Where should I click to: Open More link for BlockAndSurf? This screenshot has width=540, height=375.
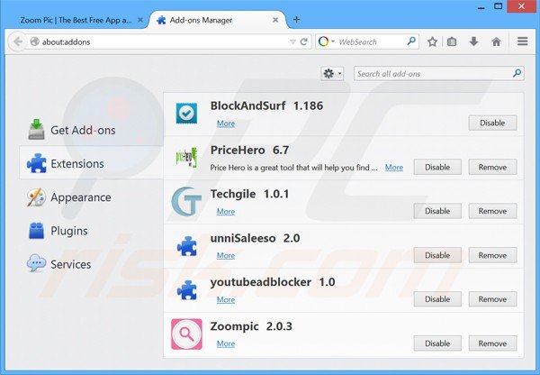(x=226, y=123)
